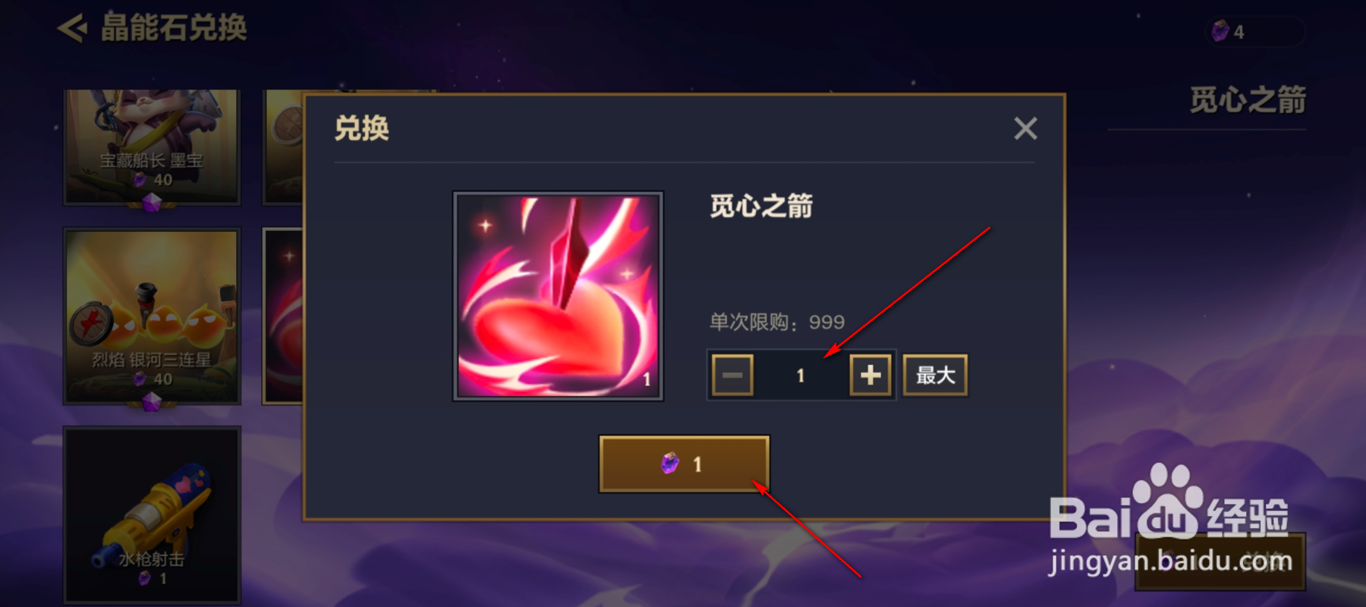This screenshot has height=607, width=1366.
Task: Tap the purple gem below 宝藏船长 card
Action: [152, 202]
